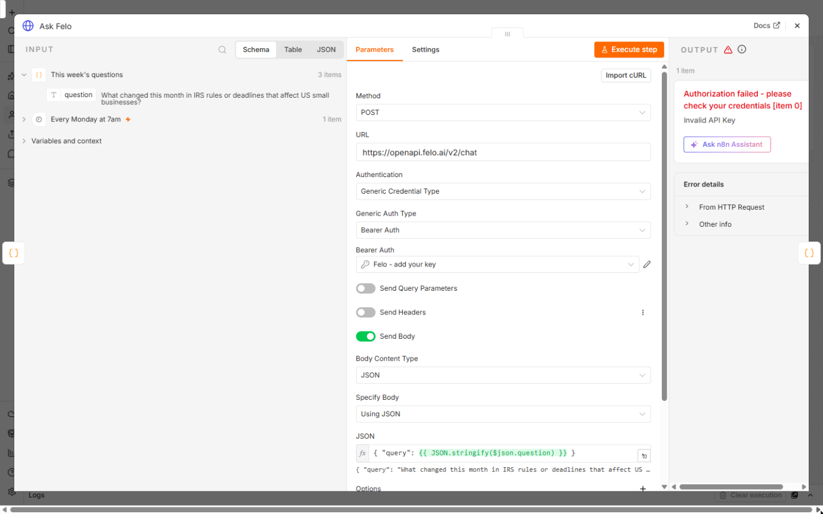Disable the Send Body toggle
Image resolution: width=823 pixels, height=514 pixels.
pyautogui.click(x=366, y=336)
